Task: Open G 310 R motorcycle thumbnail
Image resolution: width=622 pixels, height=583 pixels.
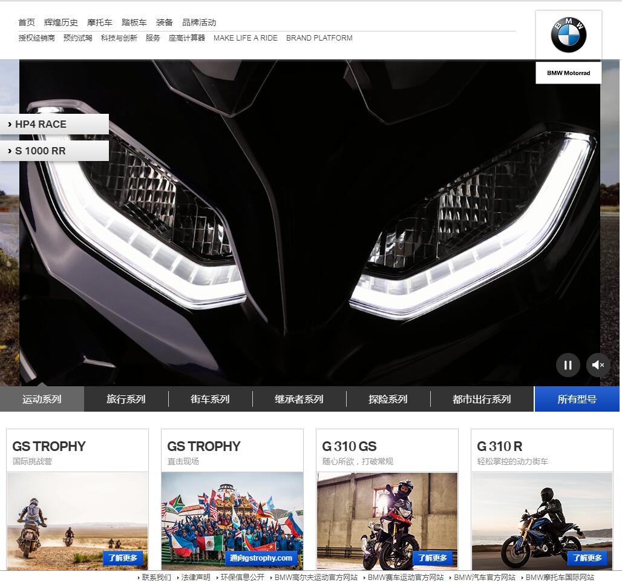Action: pos(542,521)
